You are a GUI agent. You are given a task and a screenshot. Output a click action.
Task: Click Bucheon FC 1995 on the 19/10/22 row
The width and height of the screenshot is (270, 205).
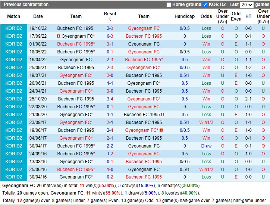tap(76, 28)
